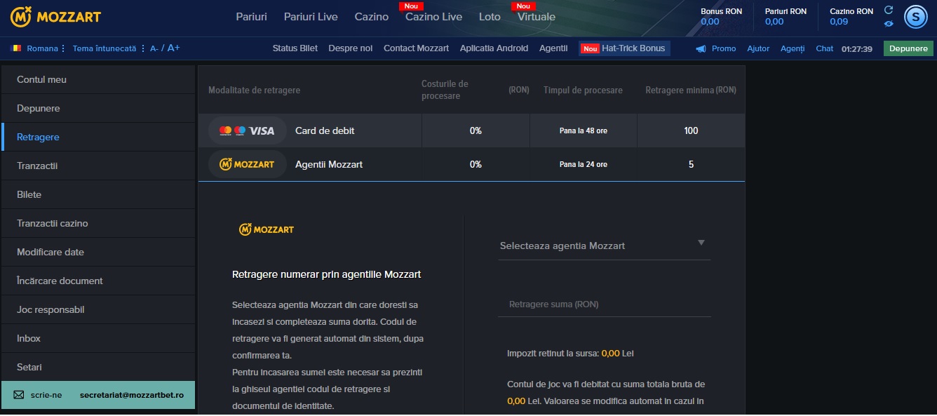The width and height of the screenshot is (937, 416).
Task: Open Încărcare document in the sidebar
Action: tap(98, 281)
